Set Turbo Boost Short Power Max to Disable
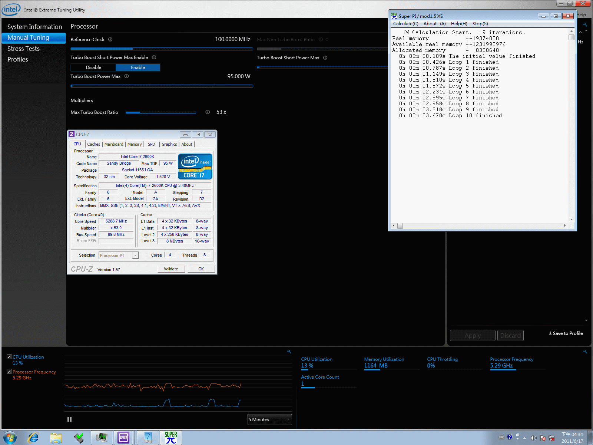This screenshot has width=593, height=445. 93,67
